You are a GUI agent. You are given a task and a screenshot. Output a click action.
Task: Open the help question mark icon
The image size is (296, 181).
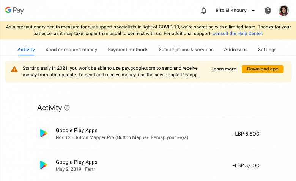coord(268,11)
